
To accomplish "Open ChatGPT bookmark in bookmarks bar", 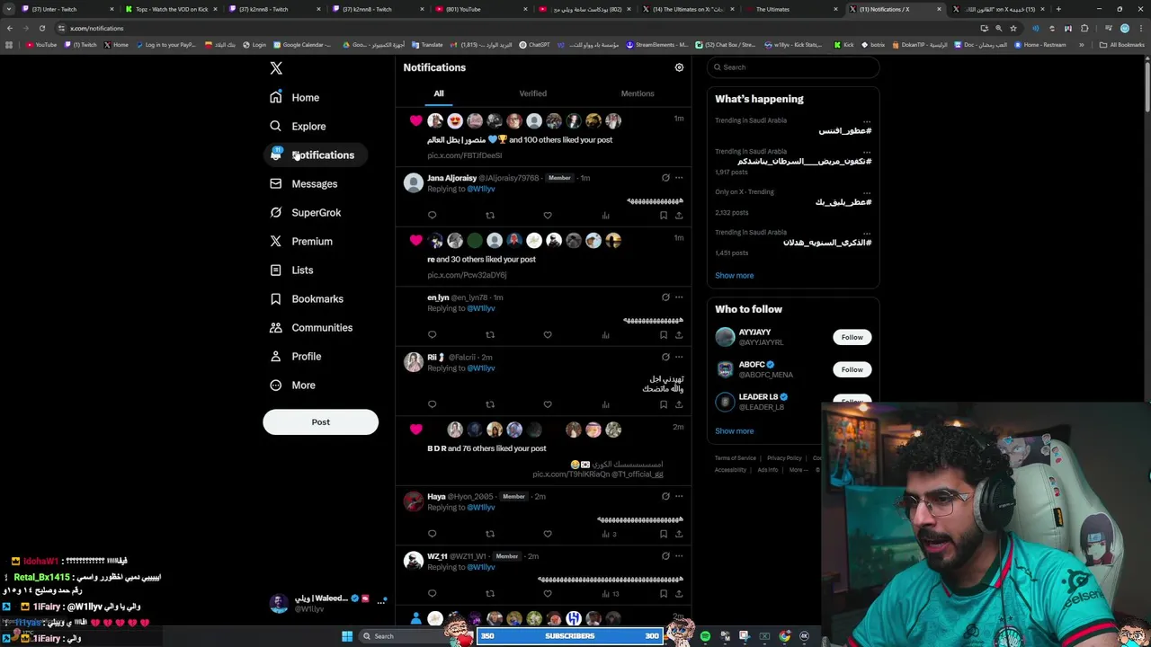I will 534,45.
